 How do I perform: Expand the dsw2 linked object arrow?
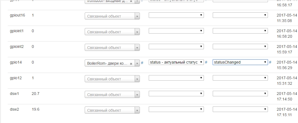pyautogui.click(x=137, y=110)
